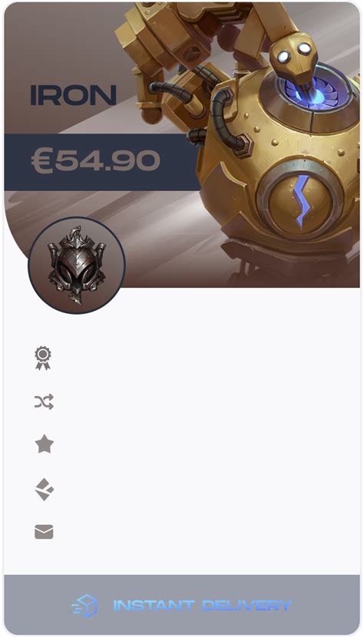The width and height of the screenshot is (364, 637).
Task: Select the Iron rank emblem badge
Action: tap(77, 266)
